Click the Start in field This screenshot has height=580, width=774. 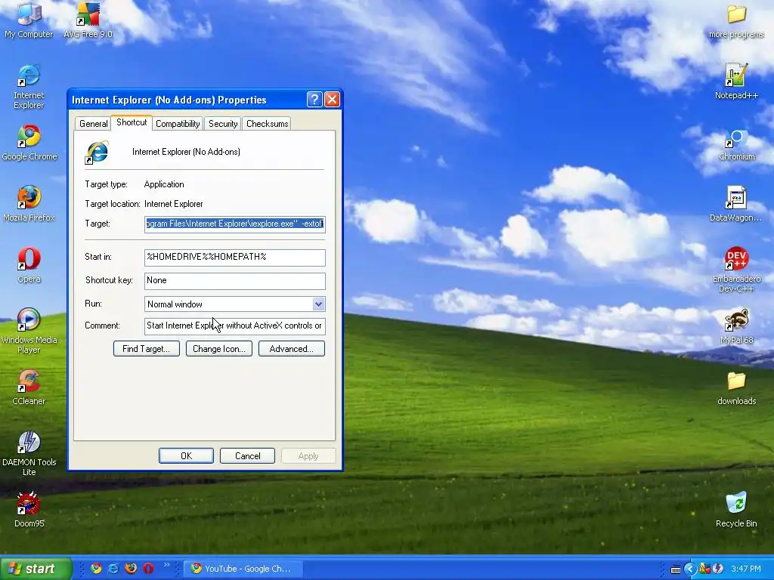click(x=234, y=257)
